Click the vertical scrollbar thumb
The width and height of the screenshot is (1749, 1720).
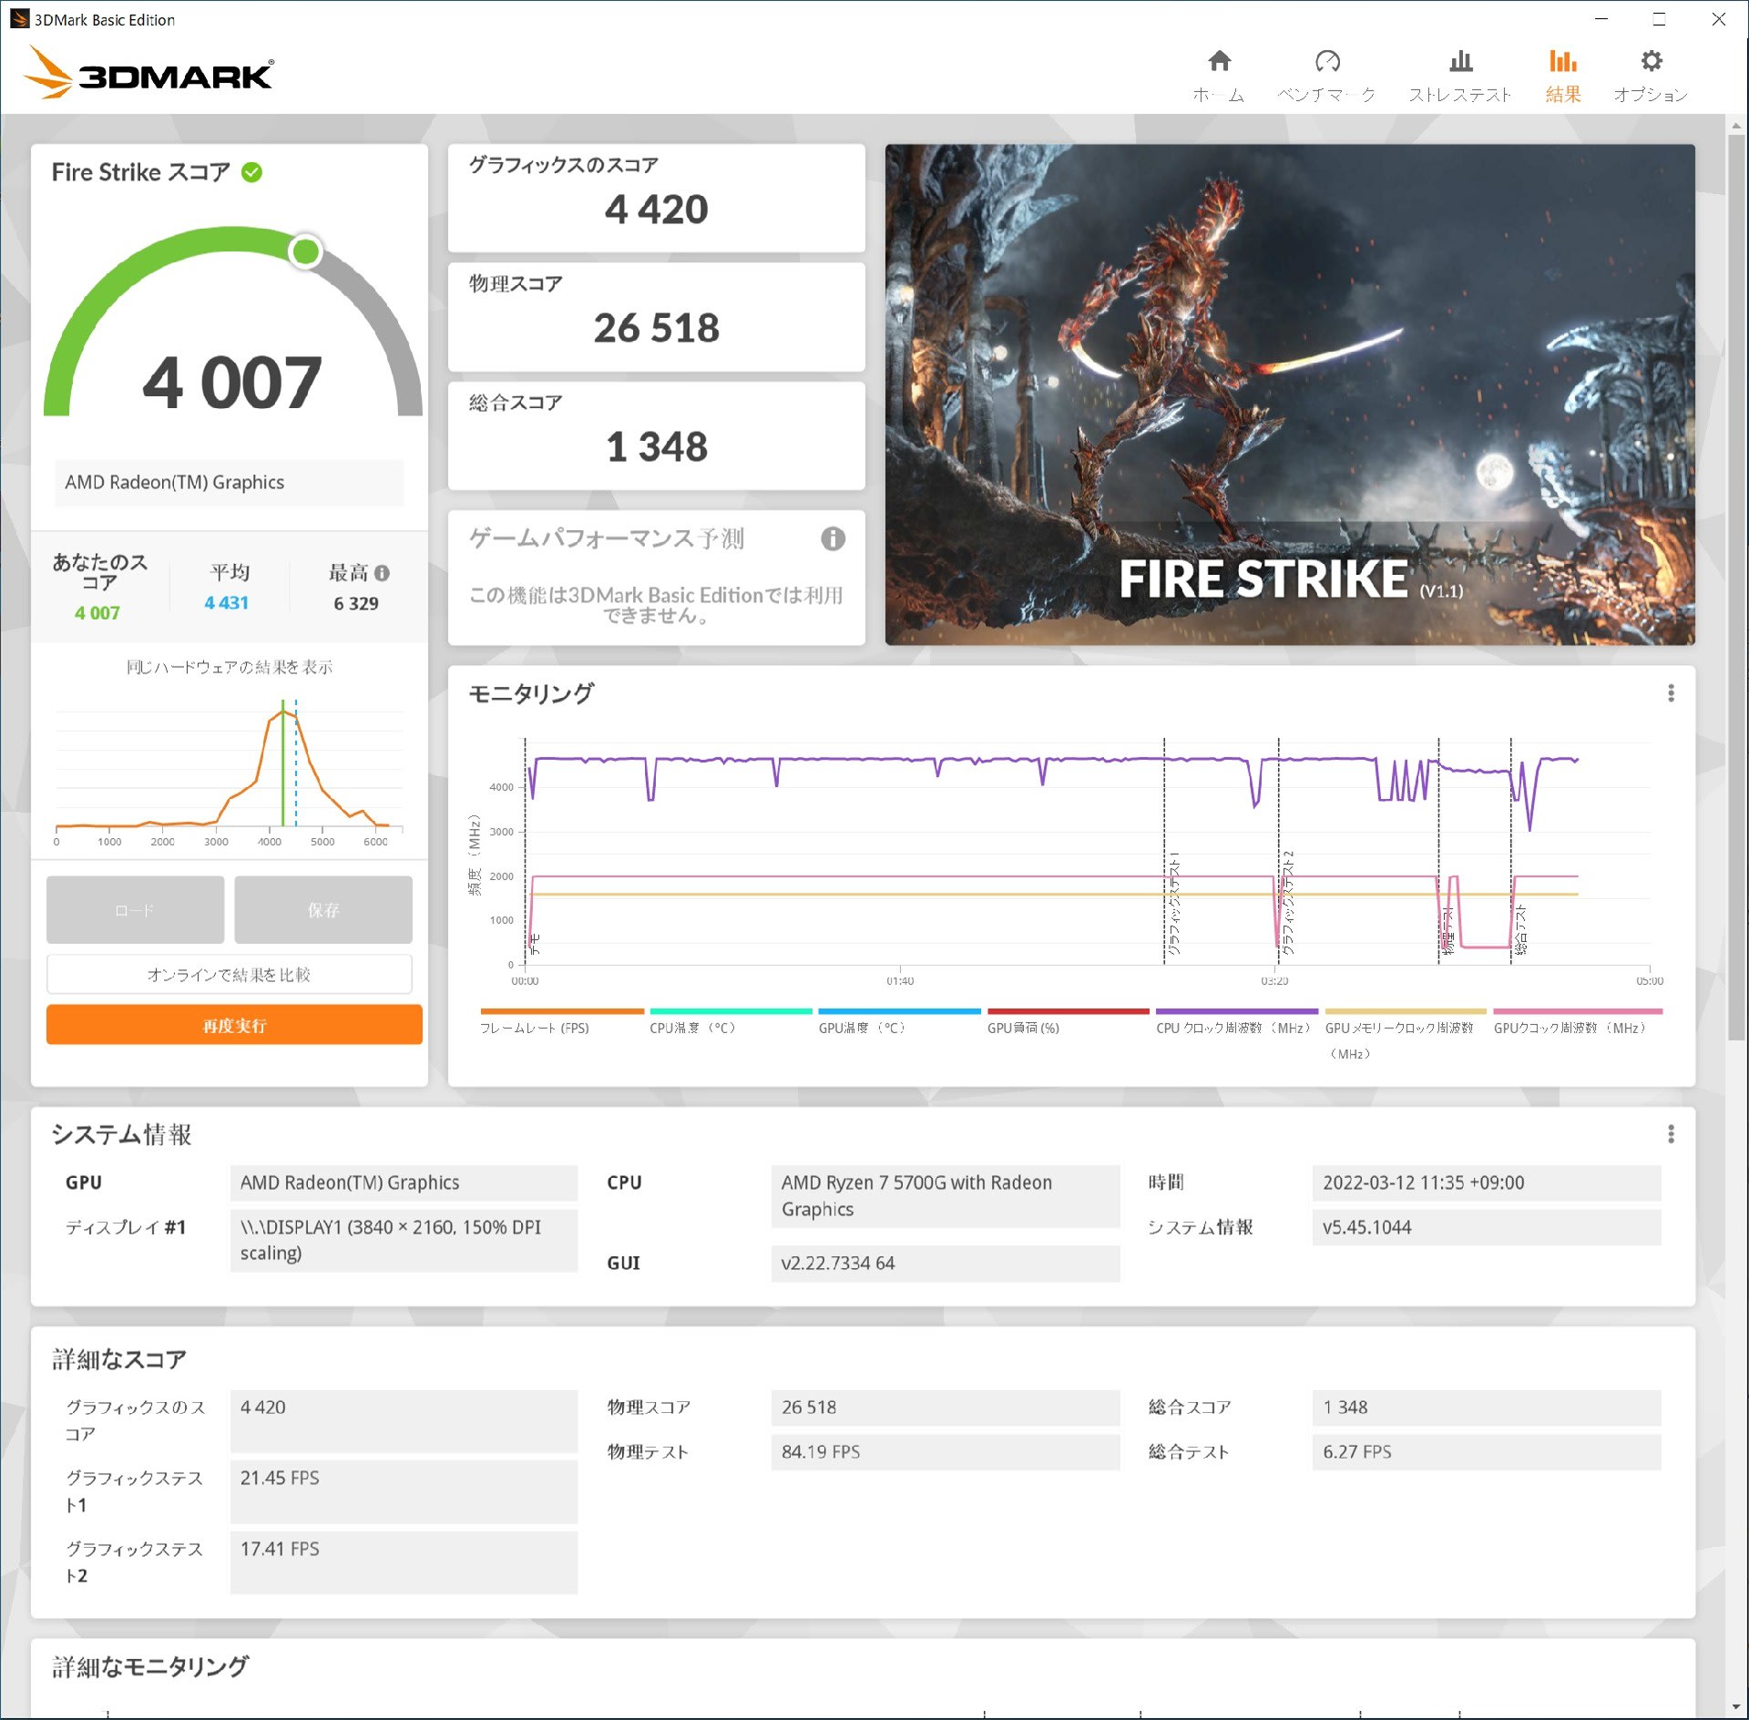pos(1736,587)
